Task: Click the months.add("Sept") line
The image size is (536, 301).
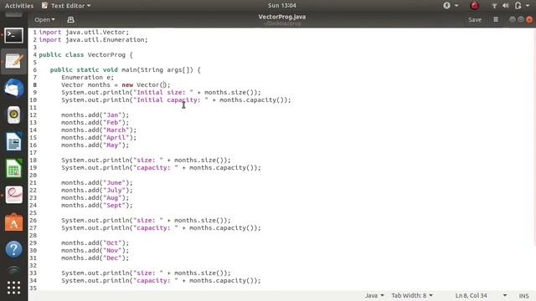Action: [x=97, y=205]
